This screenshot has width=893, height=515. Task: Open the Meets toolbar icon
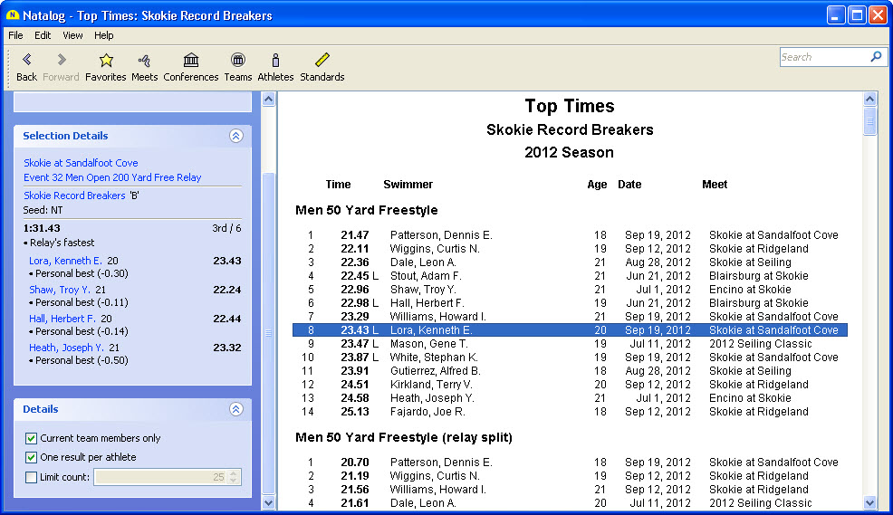144,61
